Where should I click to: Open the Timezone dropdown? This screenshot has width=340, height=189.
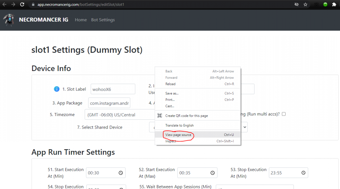[x=120, y=115]
